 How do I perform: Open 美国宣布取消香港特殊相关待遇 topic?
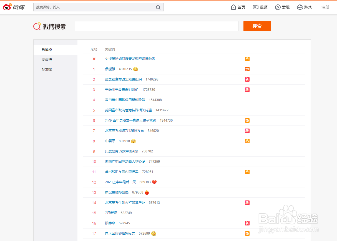click(x=128, y=110)
